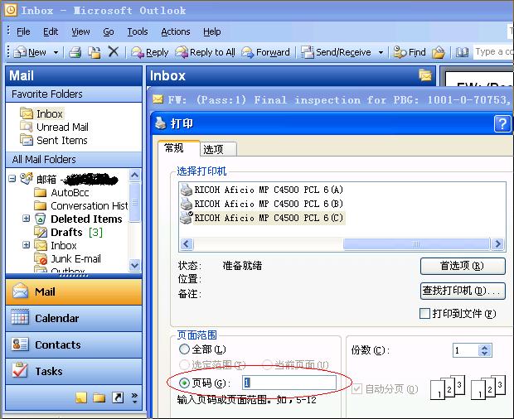Switch to Mail navigation pane
Viewport: 514px width, 419px height.
click(74, 291)
